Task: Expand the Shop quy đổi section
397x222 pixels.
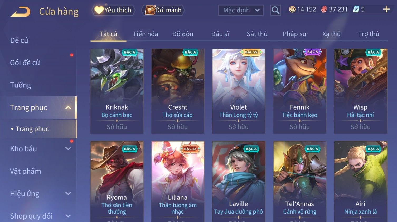Action: click(68, 216)
